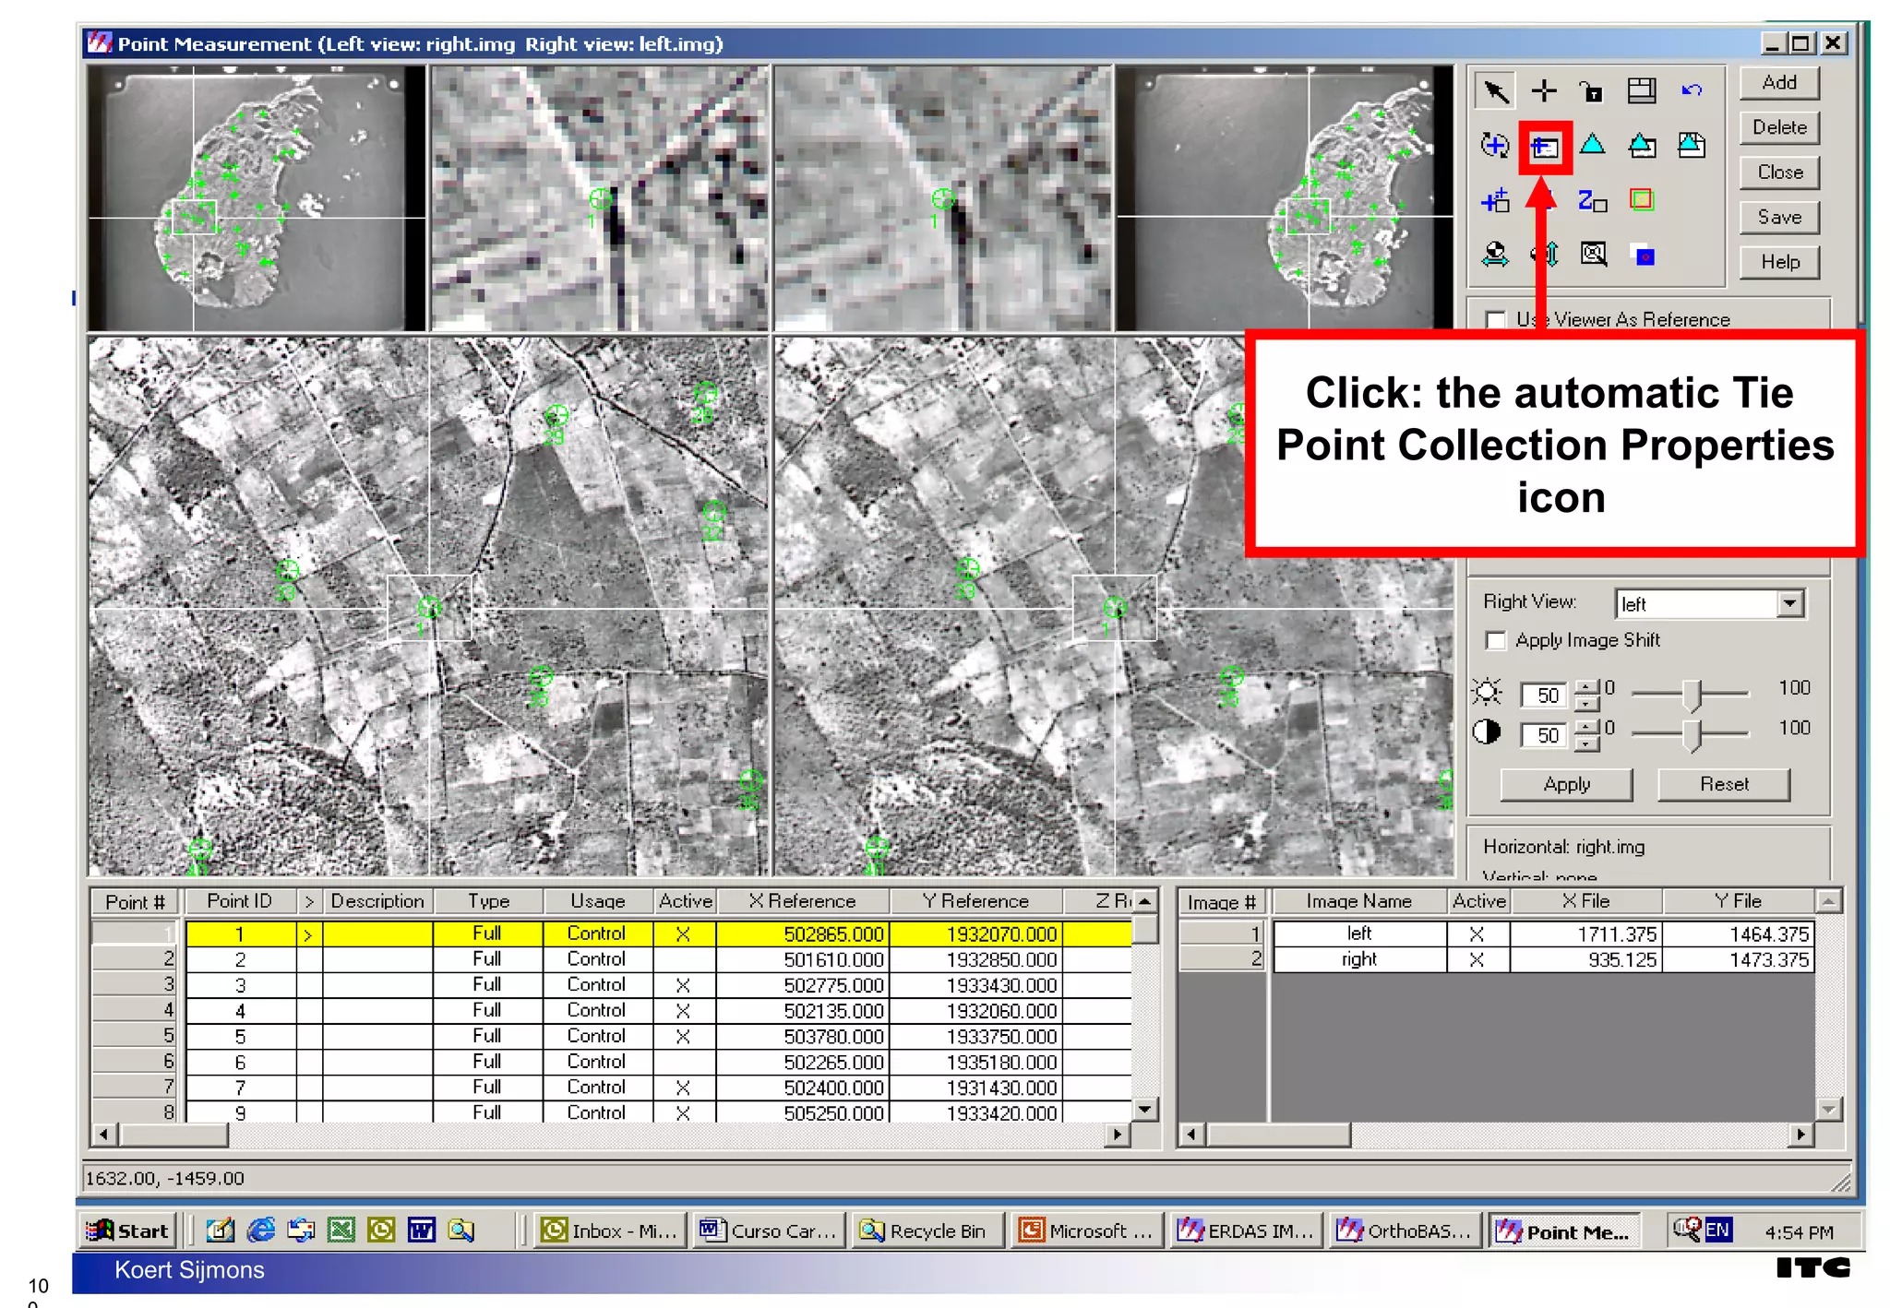Click point table scroll right arrow
This screenshot has height=1308, width=1890.
tap(1118, 1134)
